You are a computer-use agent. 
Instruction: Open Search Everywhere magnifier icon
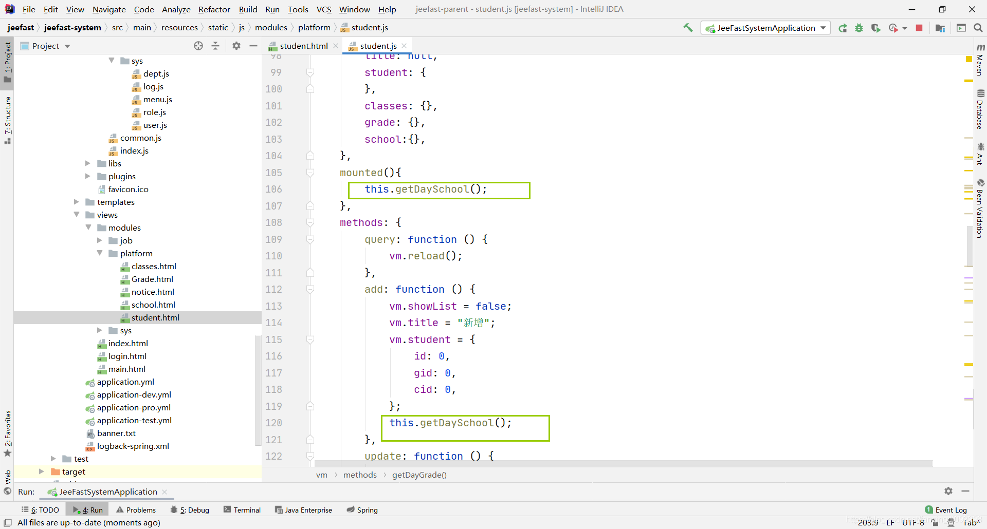tap(978, 28)
